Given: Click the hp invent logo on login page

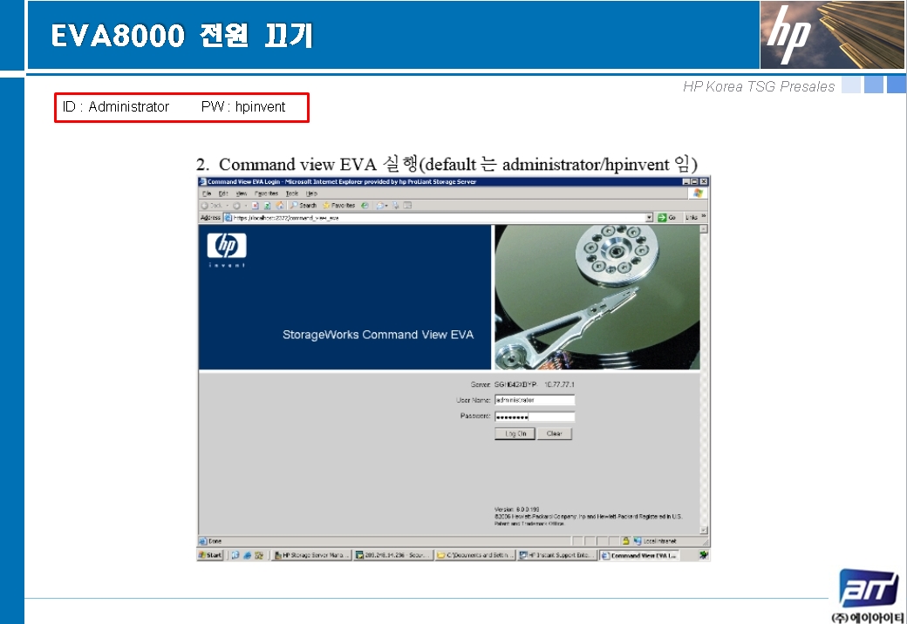Looking at the screenshot, I should [227, 249].
